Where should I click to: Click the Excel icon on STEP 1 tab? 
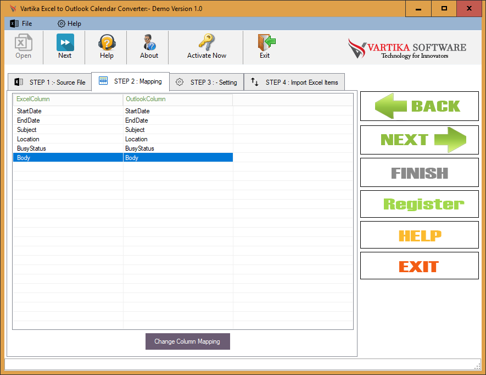[19, 82]
